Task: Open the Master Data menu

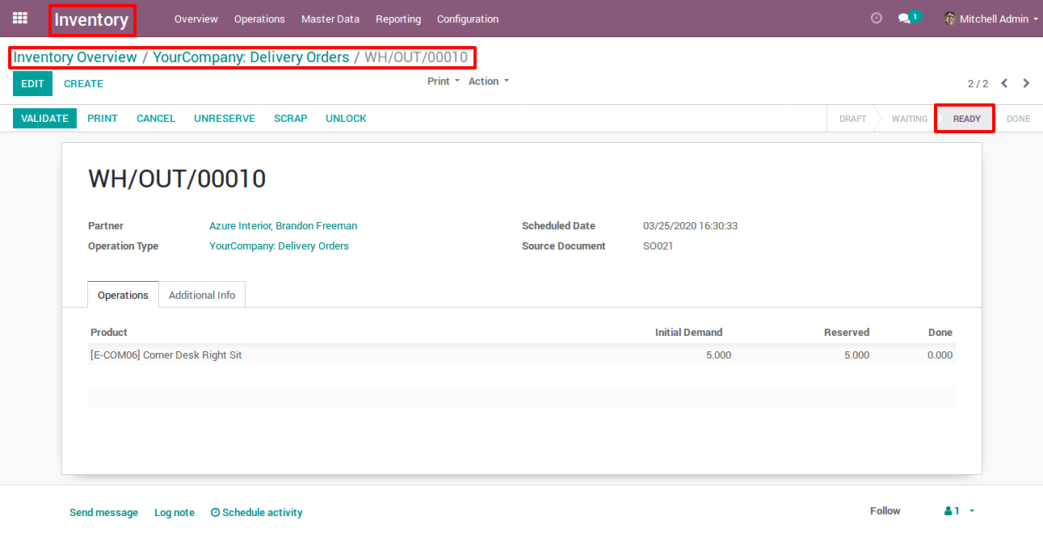Action: point(330,19)
